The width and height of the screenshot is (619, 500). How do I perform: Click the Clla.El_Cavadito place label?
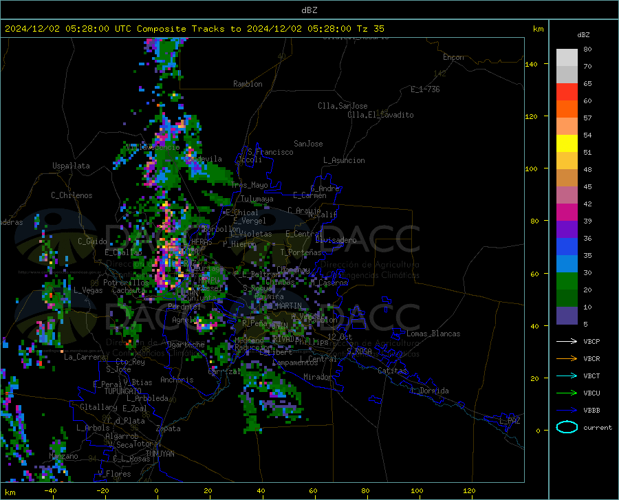click(x=380, y=115)
